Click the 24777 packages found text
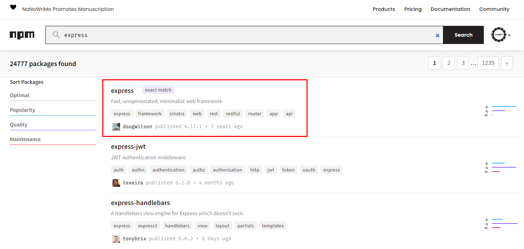This screenshot has height=249, width=524. coord(43,64)
